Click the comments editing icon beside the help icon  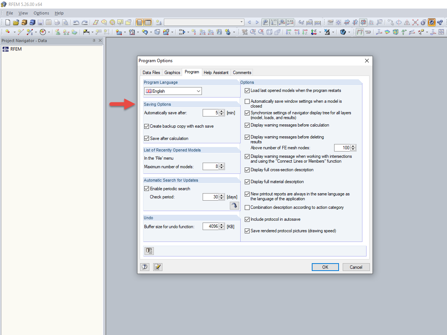(x=157, y=267)
